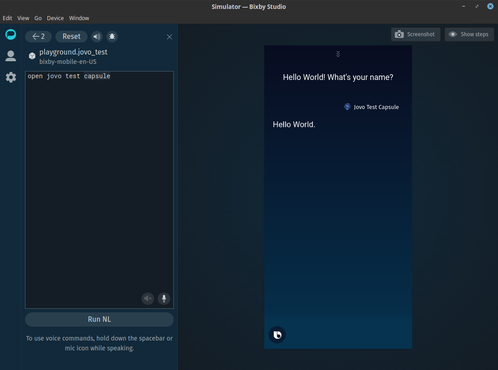Open the Window menu
Screen dimensions: 498x370
coord(79,18)
